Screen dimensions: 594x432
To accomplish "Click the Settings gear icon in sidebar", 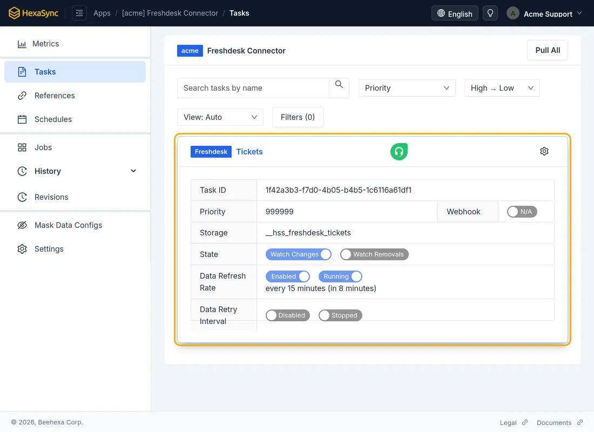I will pos(22,249).
